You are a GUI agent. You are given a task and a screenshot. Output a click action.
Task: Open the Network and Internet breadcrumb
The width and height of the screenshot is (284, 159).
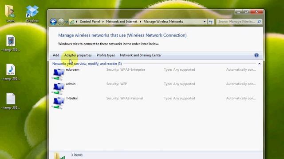pyautogui.click(x=122, y=22)
